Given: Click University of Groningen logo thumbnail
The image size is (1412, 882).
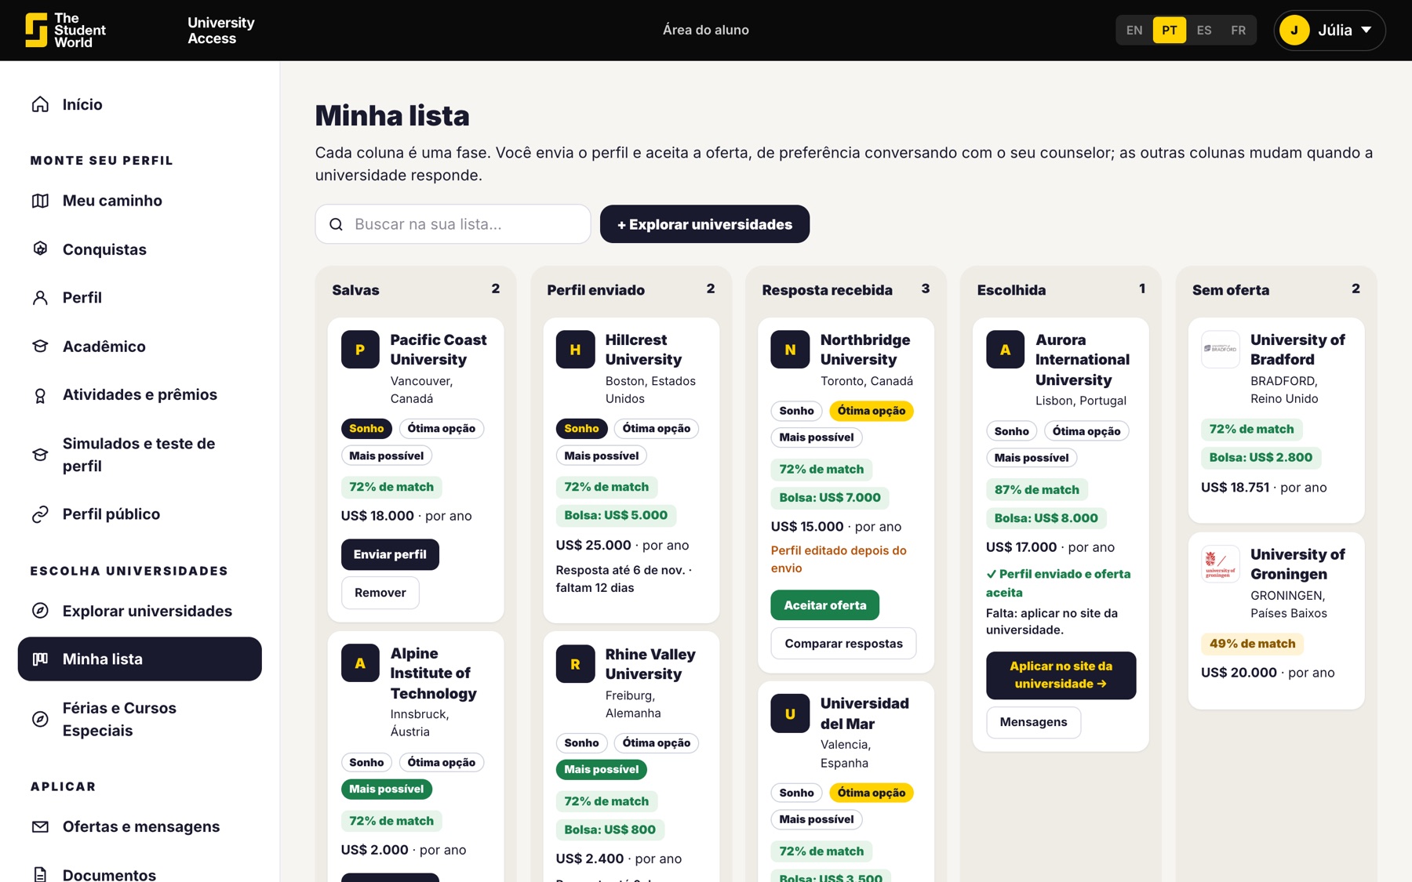Looking at the screenshot, I should 1221,564.
